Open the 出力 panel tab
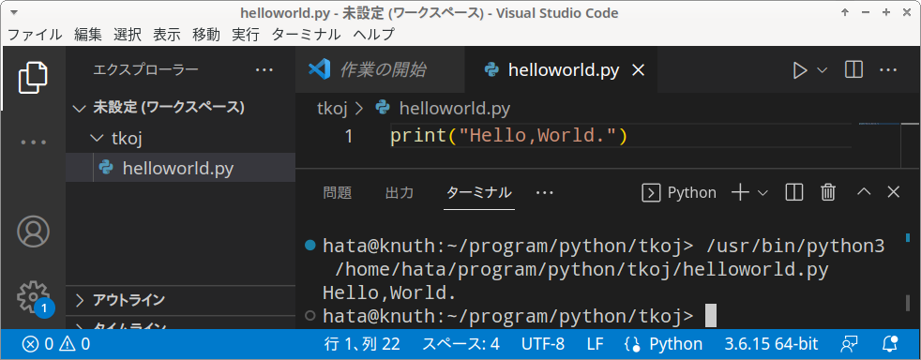The width and height of the screenshot is (921, 360). point(400,192)
